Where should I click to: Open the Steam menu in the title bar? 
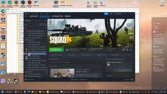coord(28,14)
